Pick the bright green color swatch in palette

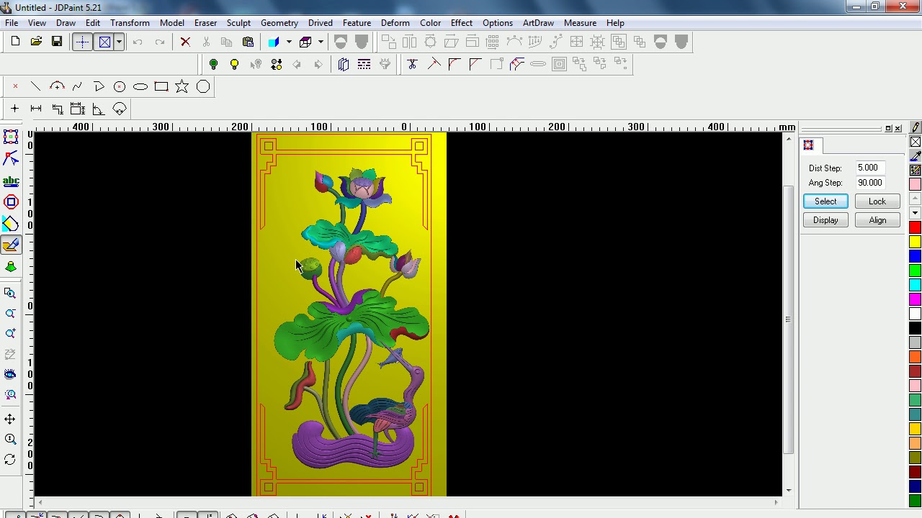point(915,271)
